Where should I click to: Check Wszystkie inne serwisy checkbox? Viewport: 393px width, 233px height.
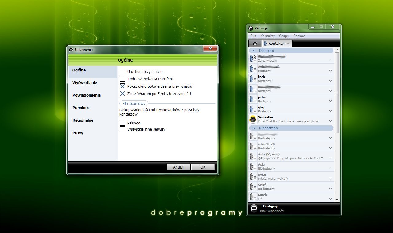(123, 129)
